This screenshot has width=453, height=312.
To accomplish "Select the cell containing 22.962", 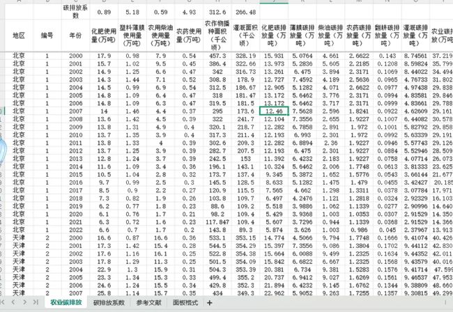I will 274,293.
